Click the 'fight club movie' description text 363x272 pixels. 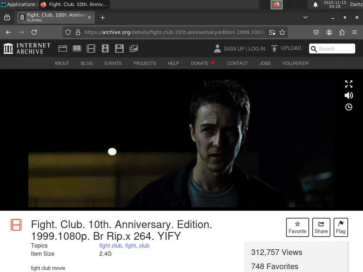click(48, 268)
